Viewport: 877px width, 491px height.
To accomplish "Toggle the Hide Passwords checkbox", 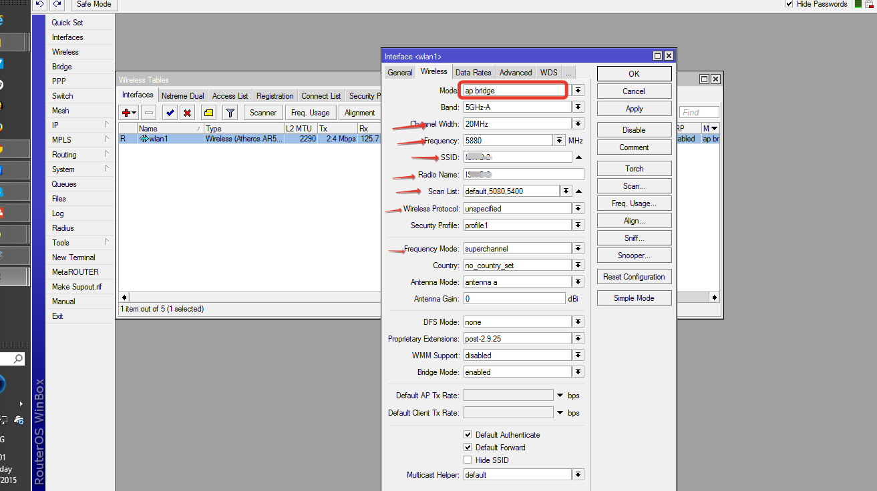I will coord(789,4).
